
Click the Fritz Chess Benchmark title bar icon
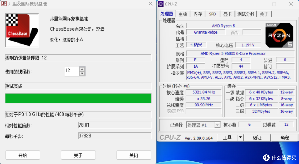4,4
